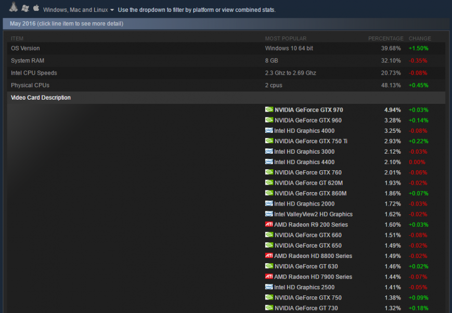The height and width of the screenshot is (313, 452).
Task: Open the System RAM line item
Action: point(226,61)
